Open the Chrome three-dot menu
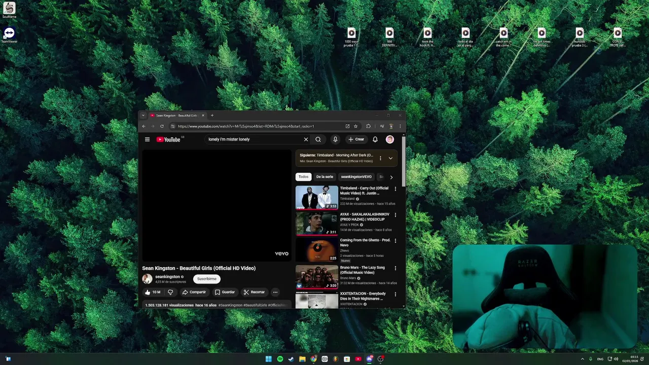Image resolution: width=649 pixels, height=365 pixels. pos(400,126)
